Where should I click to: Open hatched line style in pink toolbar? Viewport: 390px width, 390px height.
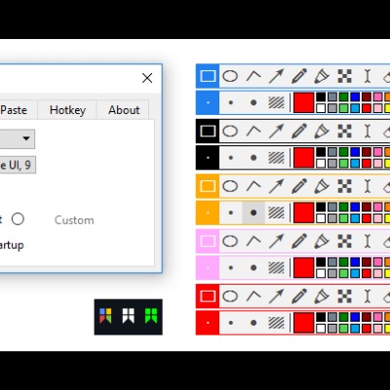coord(276,268)
